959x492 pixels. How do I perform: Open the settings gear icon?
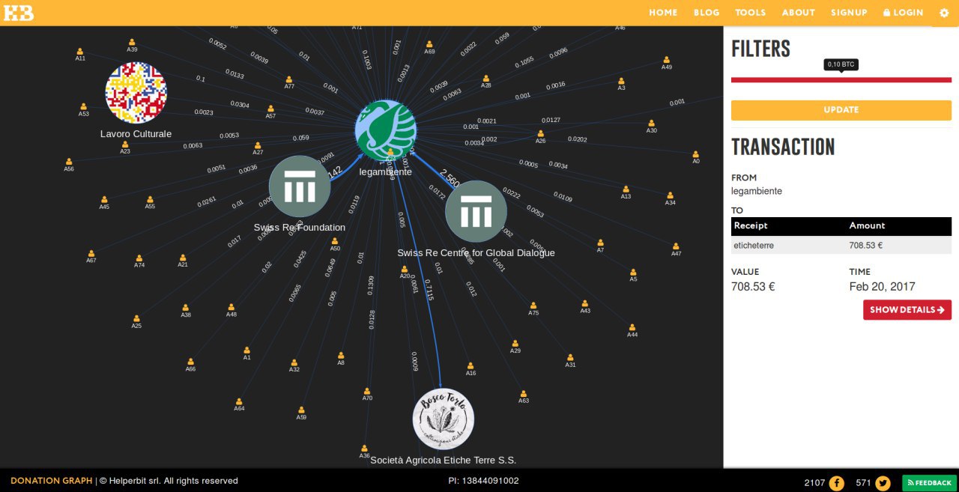point(943,13)
